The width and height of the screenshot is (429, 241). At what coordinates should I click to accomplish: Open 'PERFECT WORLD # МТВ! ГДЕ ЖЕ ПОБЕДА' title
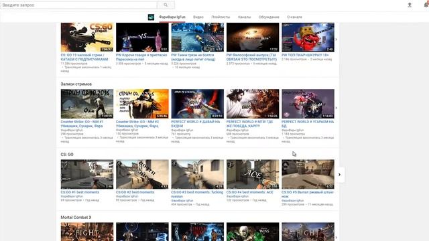[249, 124]
